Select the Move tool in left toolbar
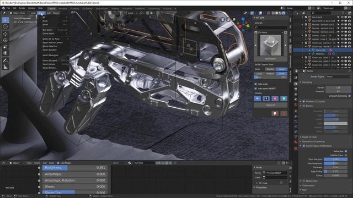This screenshot has width=353, height=198. point(6,34)
